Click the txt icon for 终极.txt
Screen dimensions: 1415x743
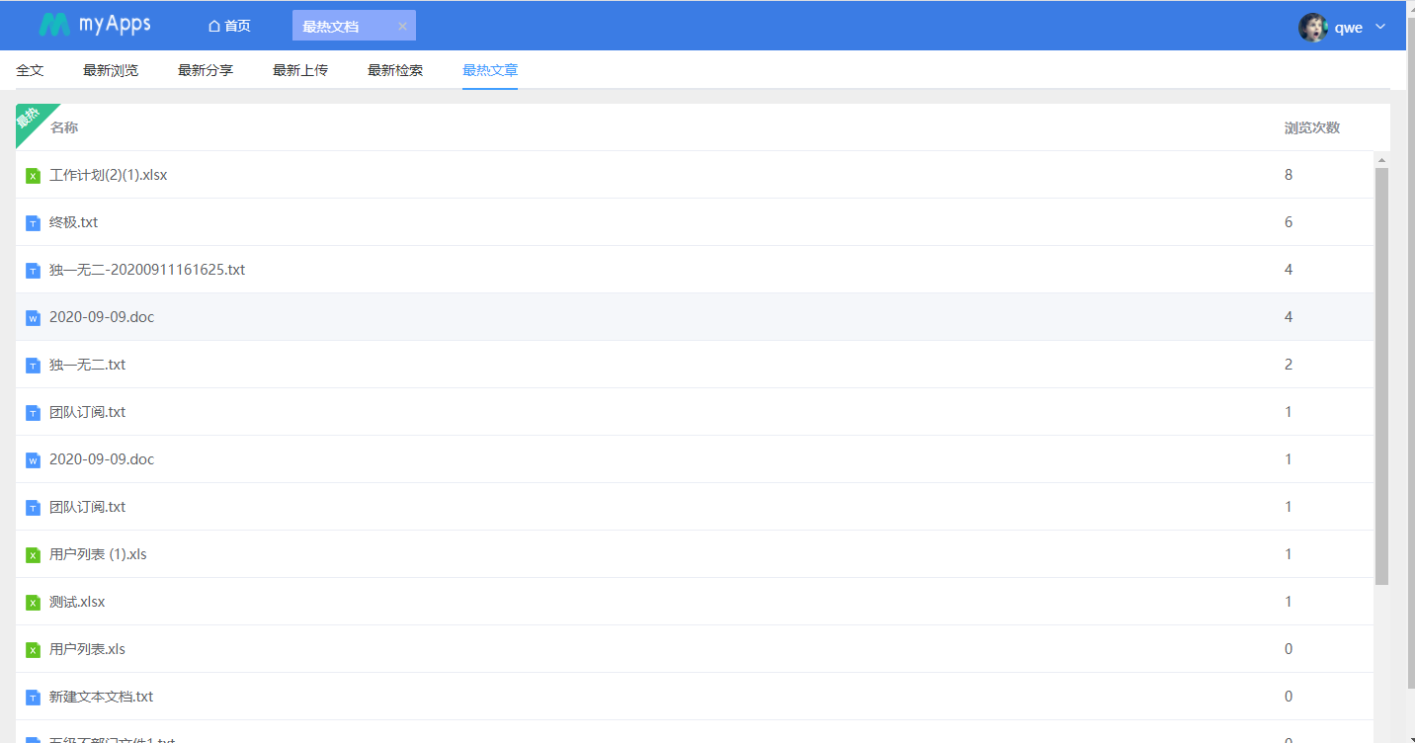33,223
